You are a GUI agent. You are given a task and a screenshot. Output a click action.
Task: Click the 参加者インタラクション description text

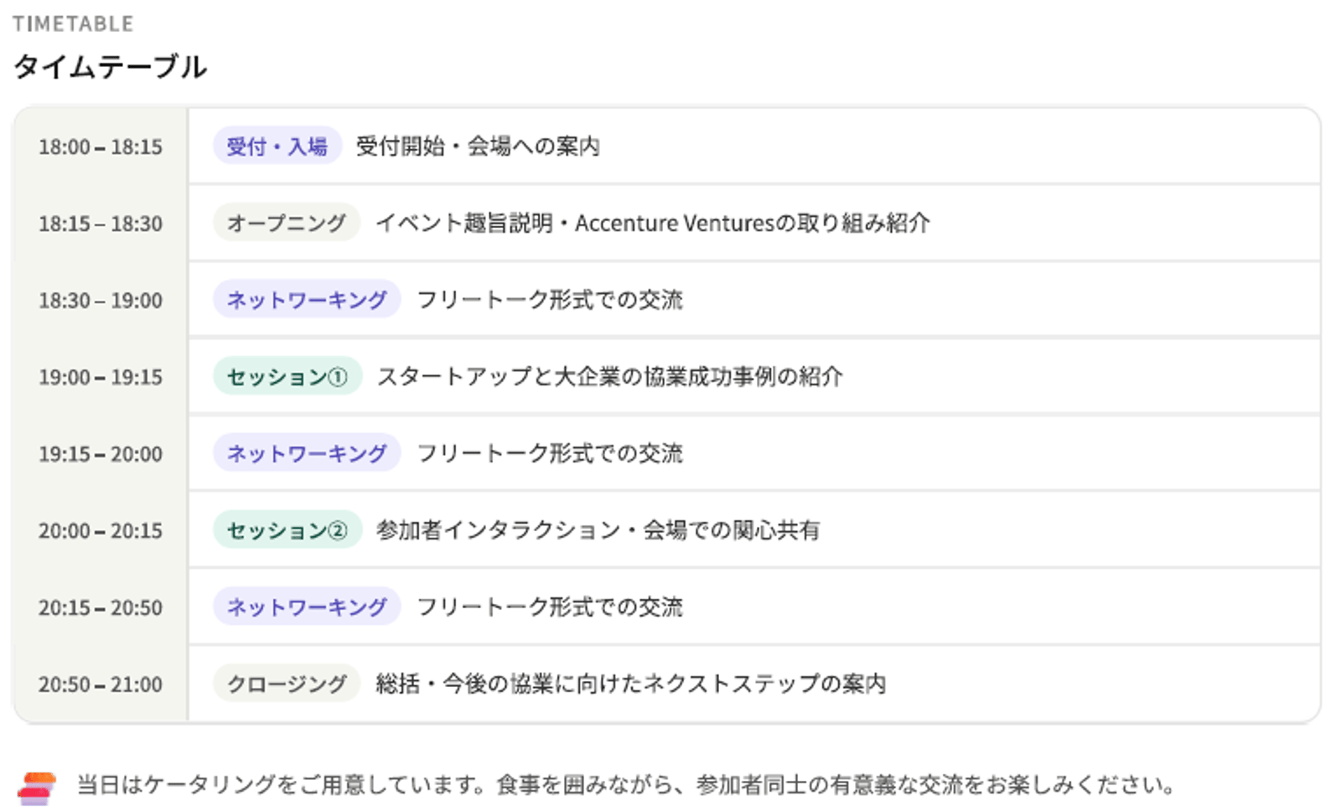pyautogui.click(x=598, y=530)
